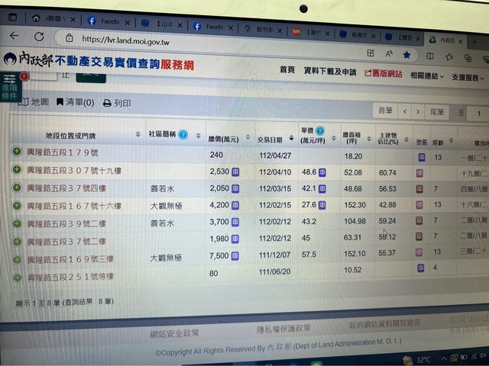Reload the page with the refresh icon

pos(39,36)
